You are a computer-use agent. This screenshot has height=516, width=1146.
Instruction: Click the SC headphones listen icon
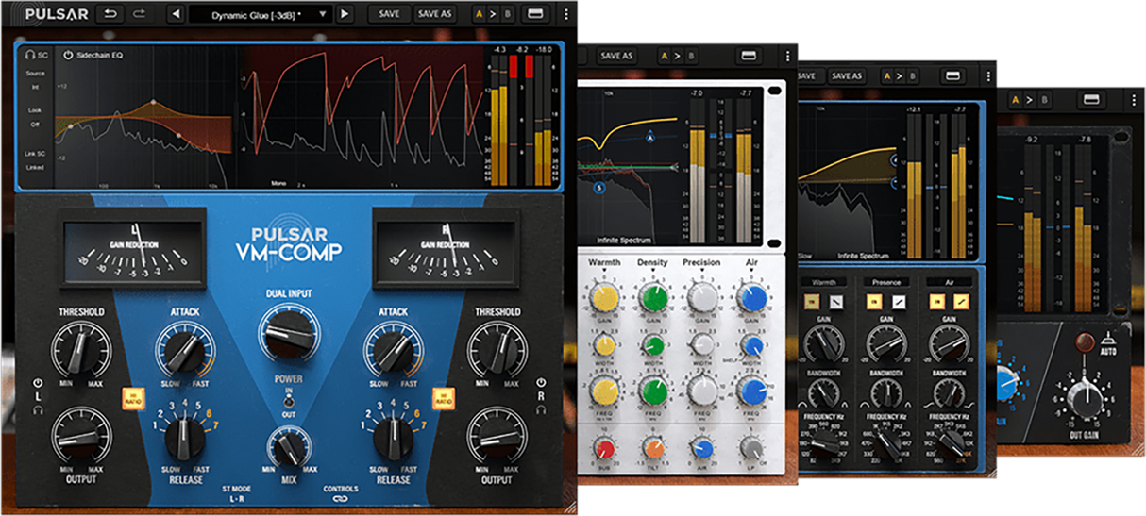(31, 56)
